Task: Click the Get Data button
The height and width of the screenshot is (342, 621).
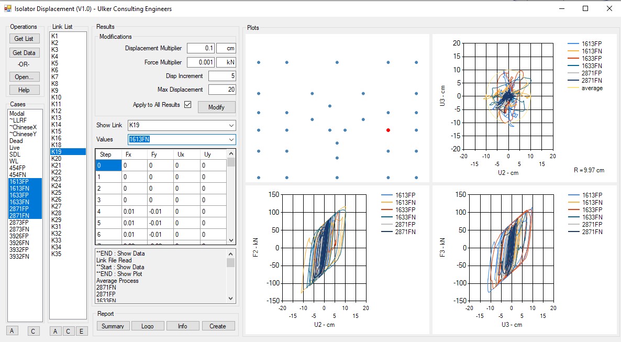Action: 24,53
